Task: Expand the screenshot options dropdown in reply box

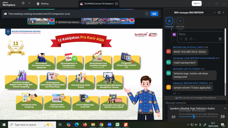Action: coord(195,39)
